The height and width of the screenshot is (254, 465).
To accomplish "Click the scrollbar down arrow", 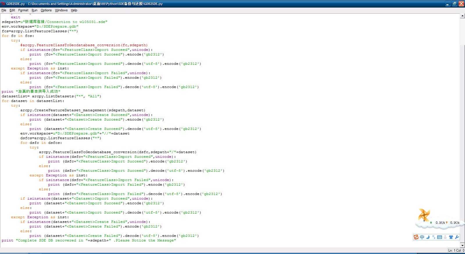I will [462, 245].
